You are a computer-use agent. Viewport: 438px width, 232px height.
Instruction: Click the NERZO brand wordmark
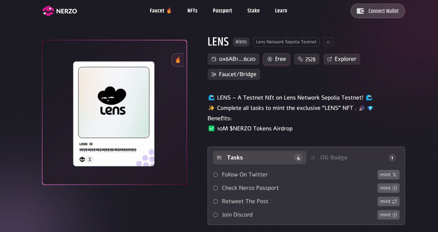pos(66,11)
